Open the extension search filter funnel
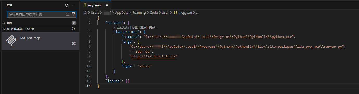Screen dimensions: 359x94 click(x=73, y=14)
